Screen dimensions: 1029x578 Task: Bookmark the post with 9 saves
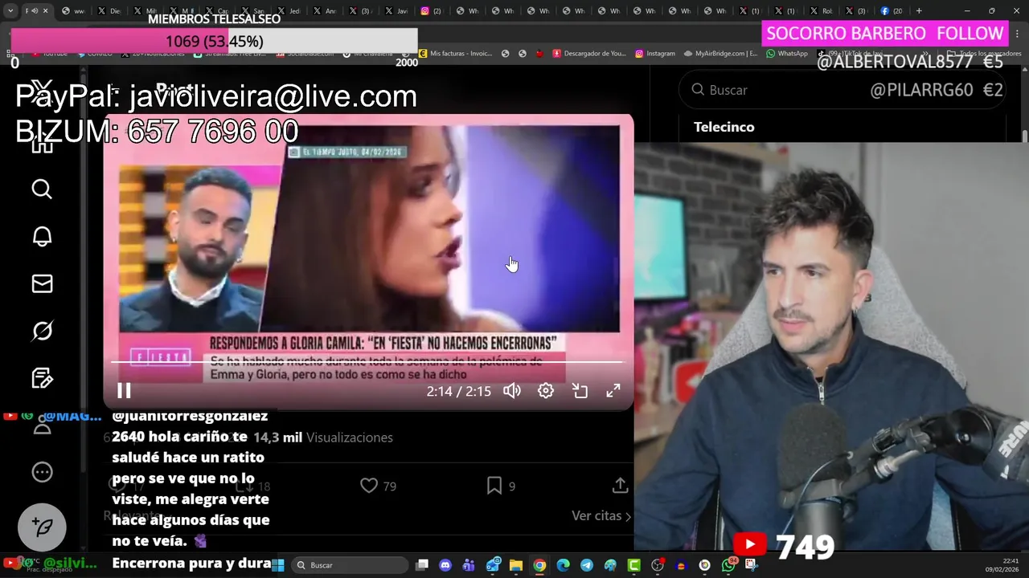(501, 486)
